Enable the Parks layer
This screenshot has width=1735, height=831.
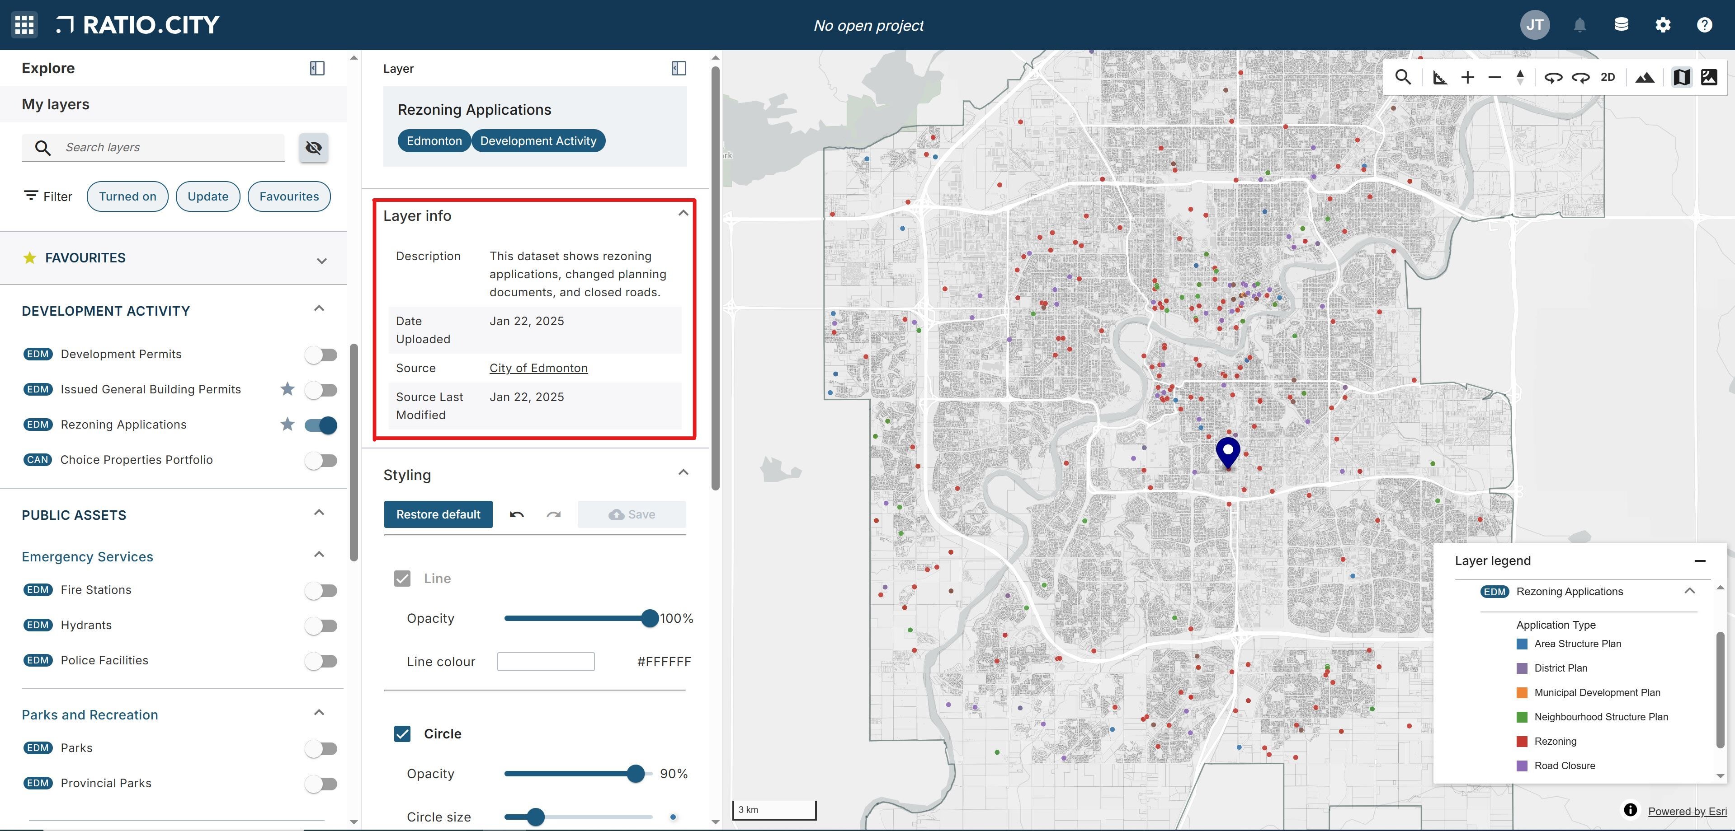321,748
